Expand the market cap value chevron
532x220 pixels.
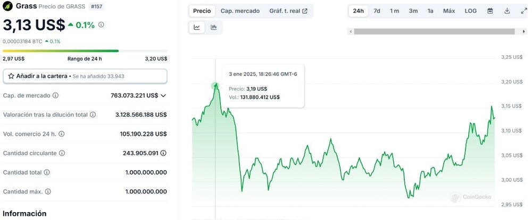[163, 95]
